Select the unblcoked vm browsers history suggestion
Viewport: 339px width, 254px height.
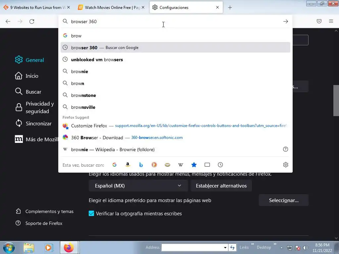(x=175, y=60)
